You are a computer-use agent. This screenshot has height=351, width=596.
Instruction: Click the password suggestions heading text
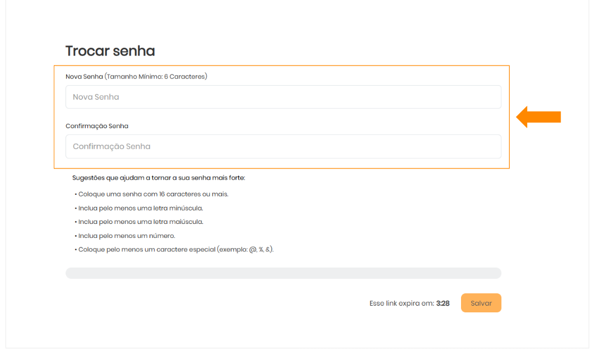click(x=159, y=178)
